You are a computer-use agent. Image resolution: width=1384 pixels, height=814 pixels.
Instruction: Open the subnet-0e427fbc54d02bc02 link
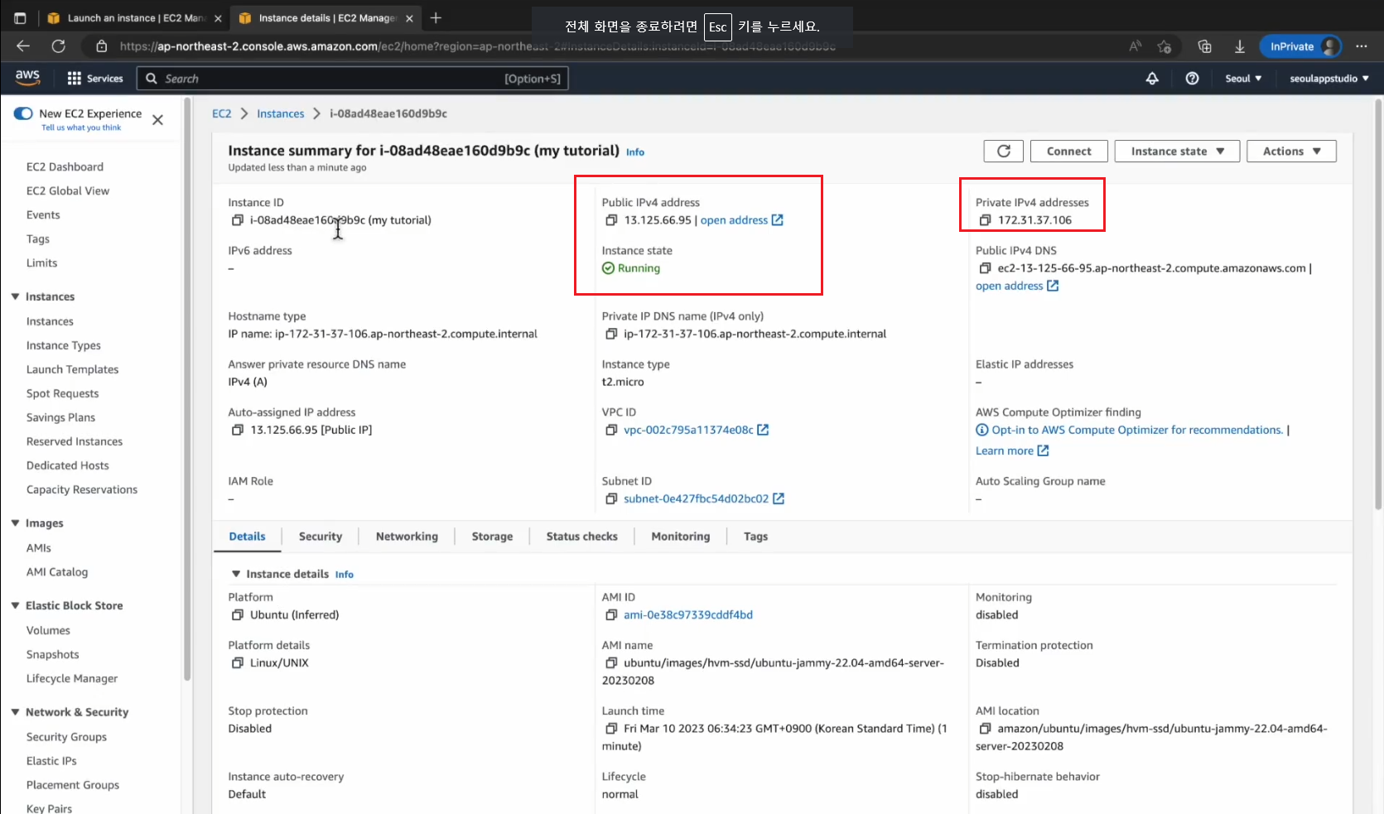703,499
